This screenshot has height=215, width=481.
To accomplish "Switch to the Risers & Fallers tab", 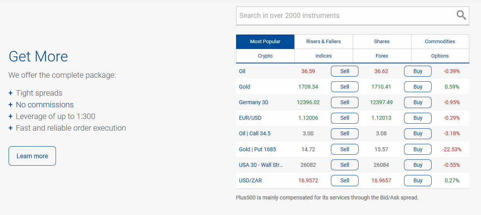I will (324, 42).
